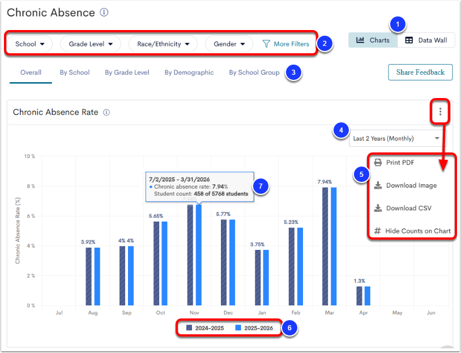
Task: Click the Download CSV download icon
Action: (378, 208)
